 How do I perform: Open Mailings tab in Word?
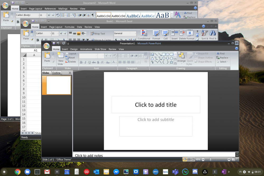[63, 9]
